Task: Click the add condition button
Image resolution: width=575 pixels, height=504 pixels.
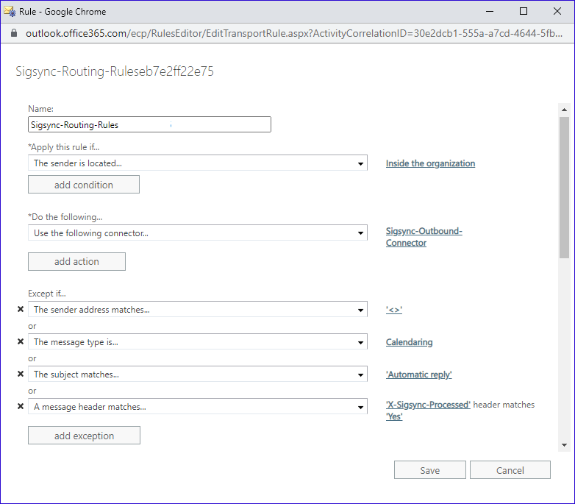Action: point(84,185)
